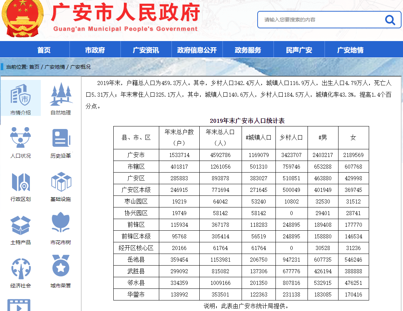Open the 土特产品 box icon
This screenshot has width=403, height=311.
[20, 225]
